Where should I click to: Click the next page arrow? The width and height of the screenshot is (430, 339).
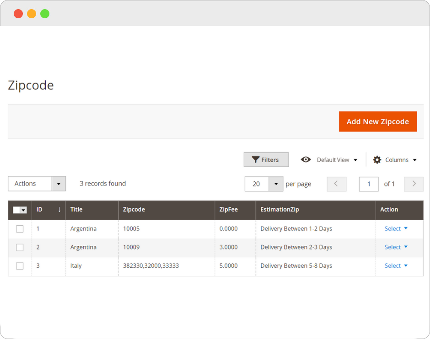coord(414,184)
